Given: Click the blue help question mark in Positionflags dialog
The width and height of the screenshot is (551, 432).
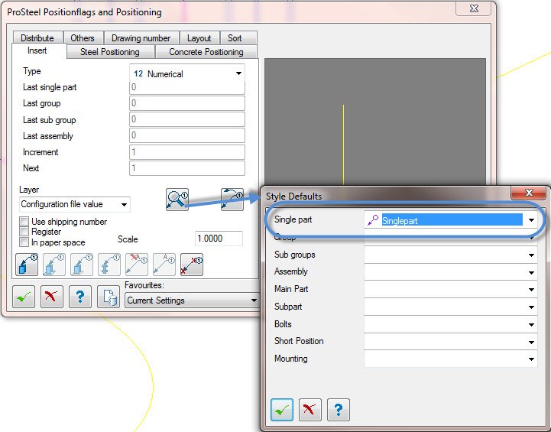Looking at the screenshot, I should coord(80,297).
